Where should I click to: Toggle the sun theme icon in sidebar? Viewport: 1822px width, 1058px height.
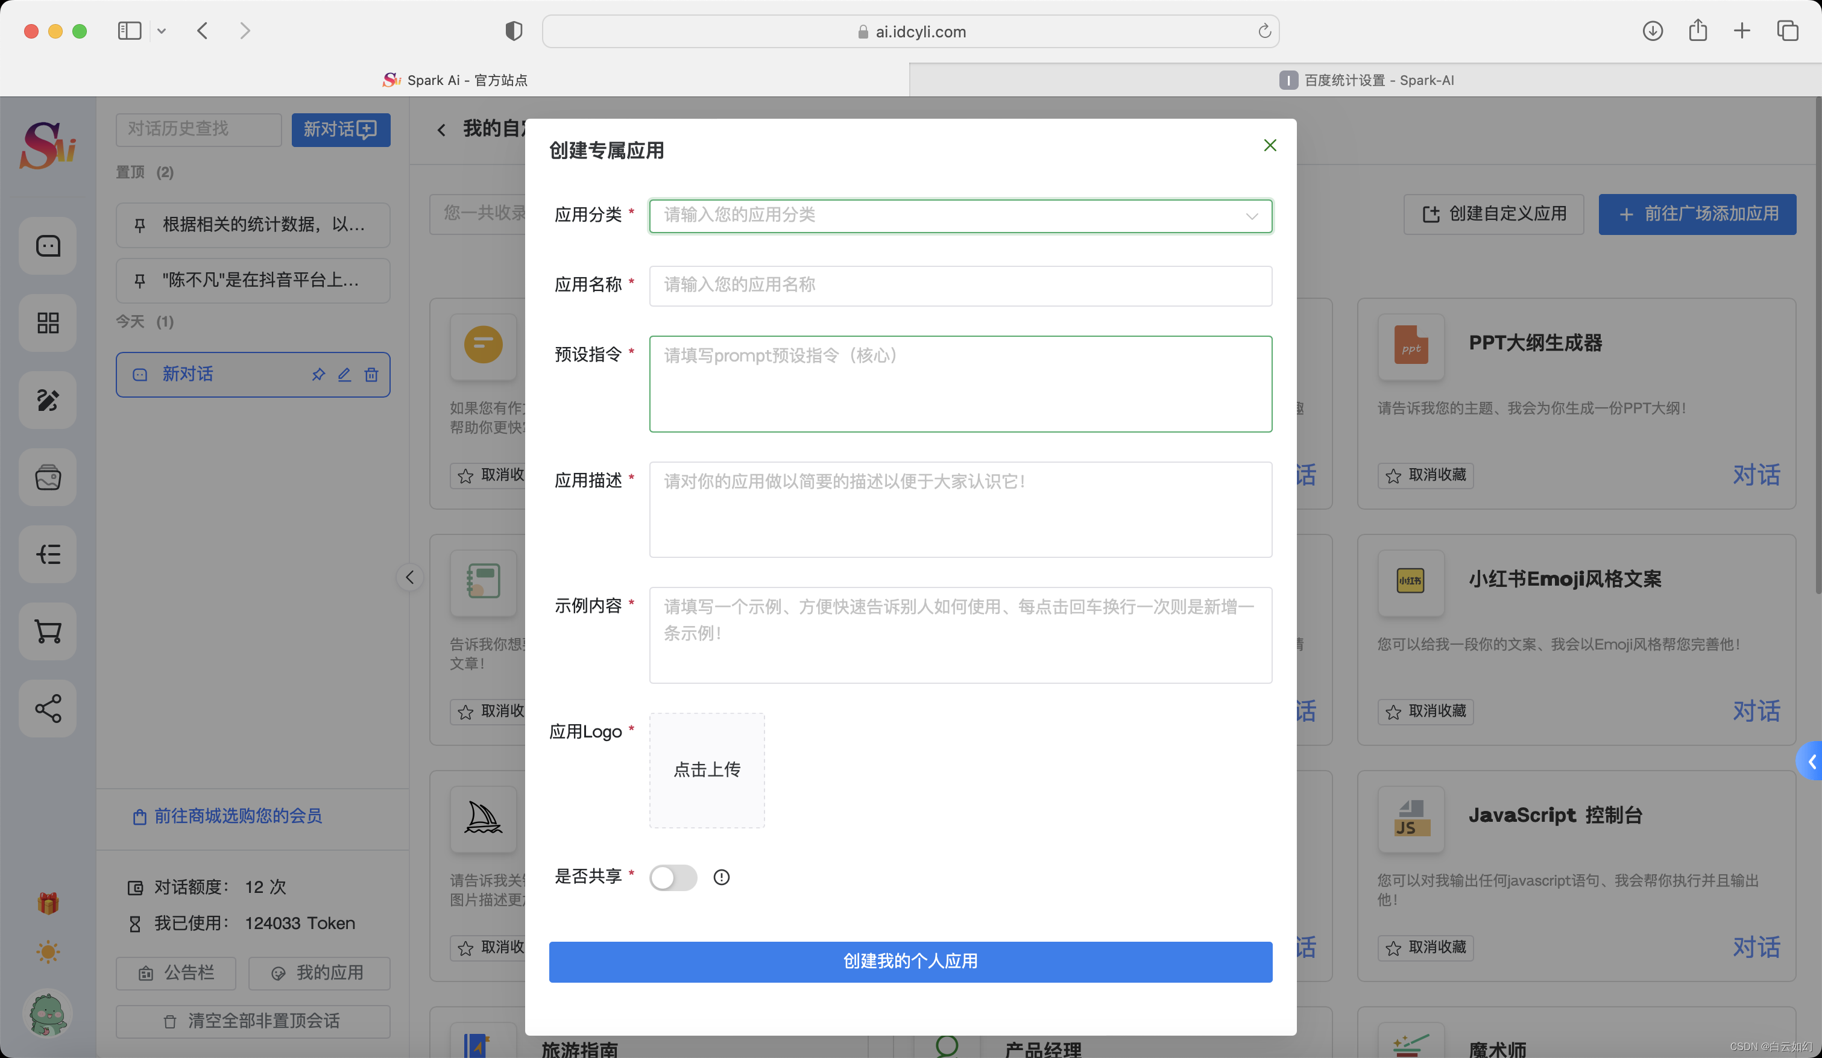pos(48,952)
